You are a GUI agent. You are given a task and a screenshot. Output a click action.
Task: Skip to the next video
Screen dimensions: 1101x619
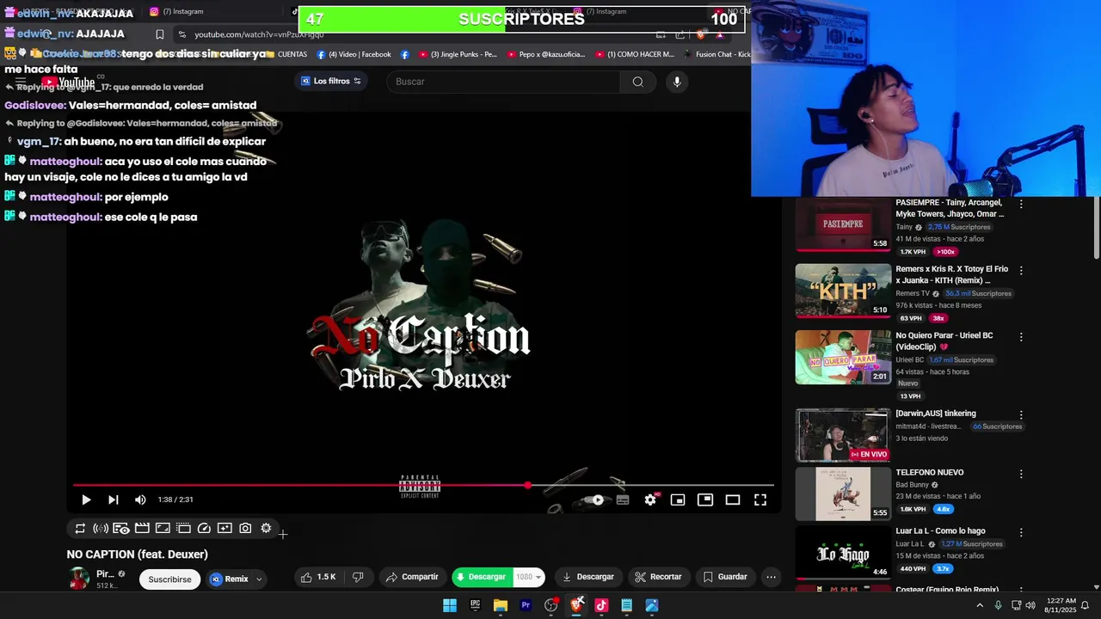click(x=113, y=499)
